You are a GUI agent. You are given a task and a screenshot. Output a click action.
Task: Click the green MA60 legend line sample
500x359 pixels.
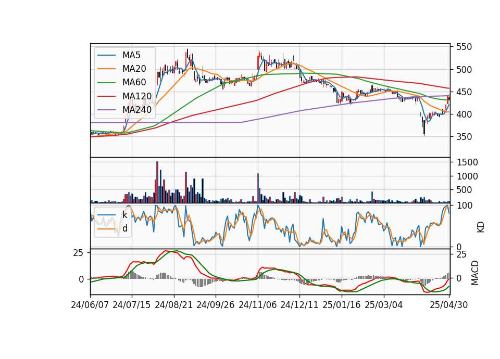click(106, 83)
